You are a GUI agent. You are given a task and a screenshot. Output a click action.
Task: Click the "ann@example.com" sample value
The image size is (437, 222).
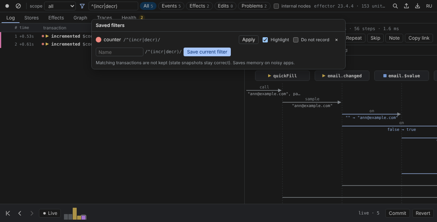[312, 106]
